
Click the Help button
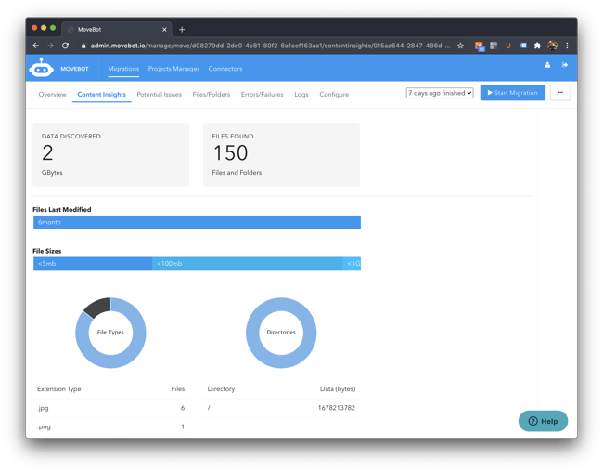[x=543, y=421]
